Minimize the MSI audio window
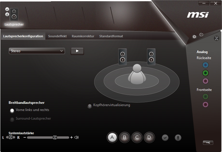Viewport: 222px width, 152px height. point(204,3)
